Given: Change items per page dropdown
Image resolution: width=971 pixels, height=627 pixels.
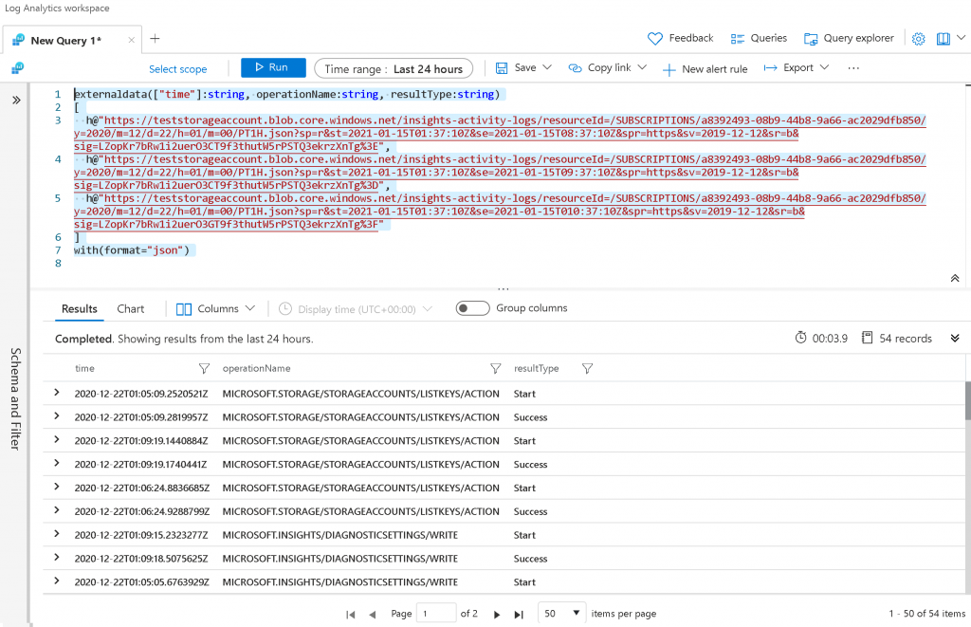Looking at the screenshot, I should (561, 614).
